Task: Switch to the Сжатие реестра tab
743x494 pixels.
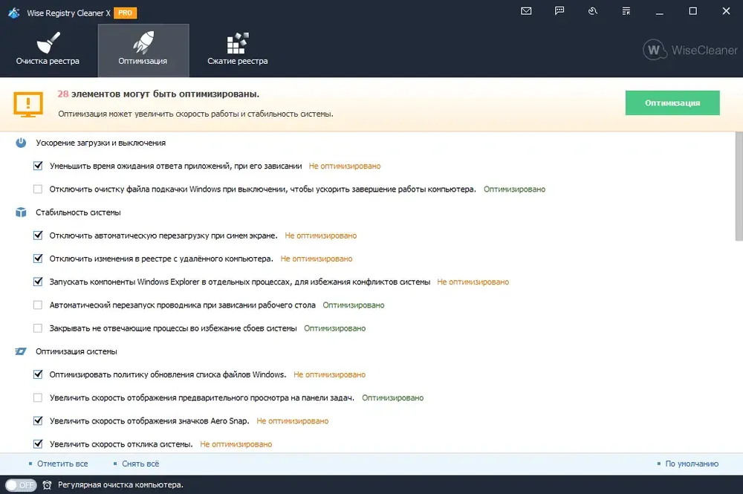Action: [x=238, y=51]
